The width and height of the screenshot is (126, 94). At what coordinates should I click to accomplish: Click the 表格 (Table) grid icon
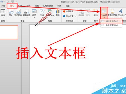click(x=3, y=11)
